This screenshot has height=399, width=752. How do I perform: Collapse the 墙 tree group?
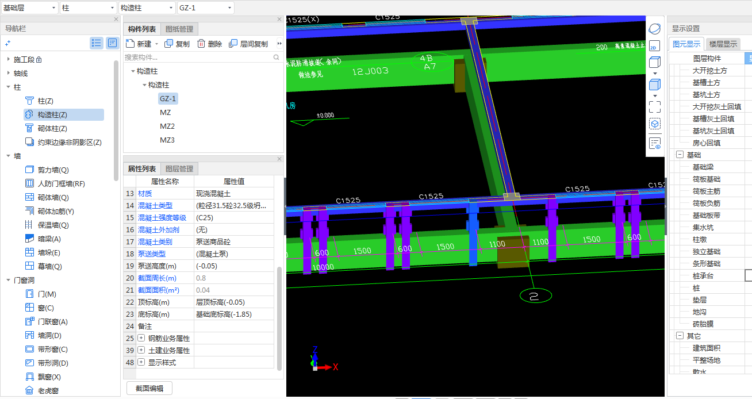pos(8,156)
